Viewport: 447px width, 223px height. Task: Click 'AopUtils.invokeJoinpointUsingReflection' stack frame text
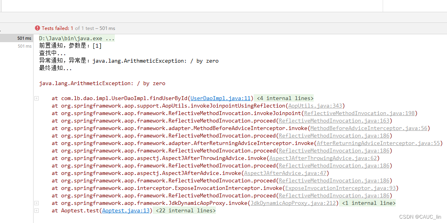(224, 106)
